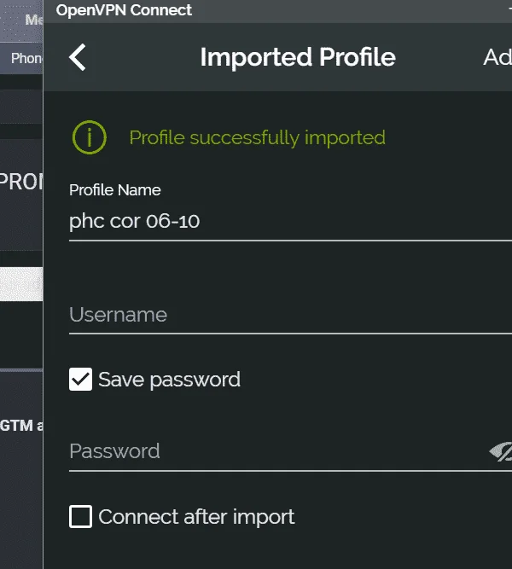Click the 'Profile successfully imported' message
512x569 pixels.
(257, 138)
